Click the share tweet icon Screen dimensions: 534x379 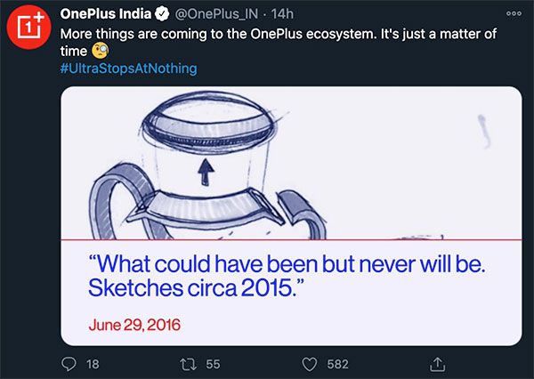click(x=437, y=364)
